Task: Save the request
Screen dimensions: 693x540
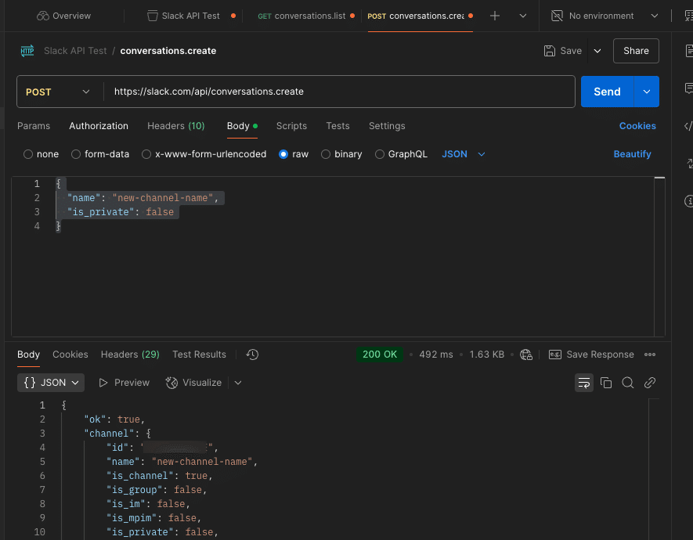Action: (562, 51)
